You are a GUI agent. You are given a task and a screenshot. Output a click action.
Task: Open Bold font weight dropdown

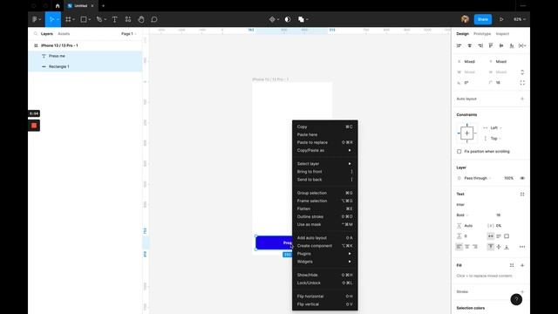click(x=462, y=215)
